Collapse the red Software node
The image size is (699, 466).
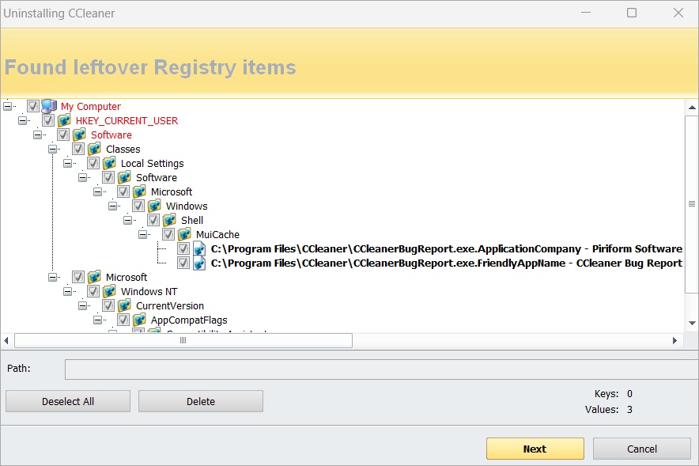point(37,134)
